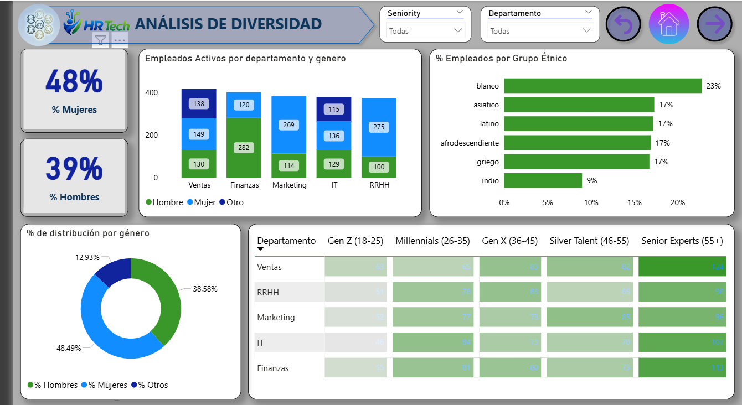Collapse the Departamento slicer header chevron
The width and height of the screenshot is (742, 405).
588,12
